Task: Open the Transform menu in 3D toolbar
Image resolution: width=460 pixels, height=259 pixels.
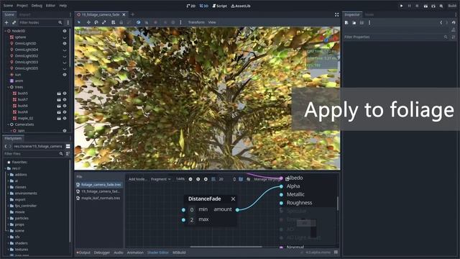Action: click(x=196, y=22)
